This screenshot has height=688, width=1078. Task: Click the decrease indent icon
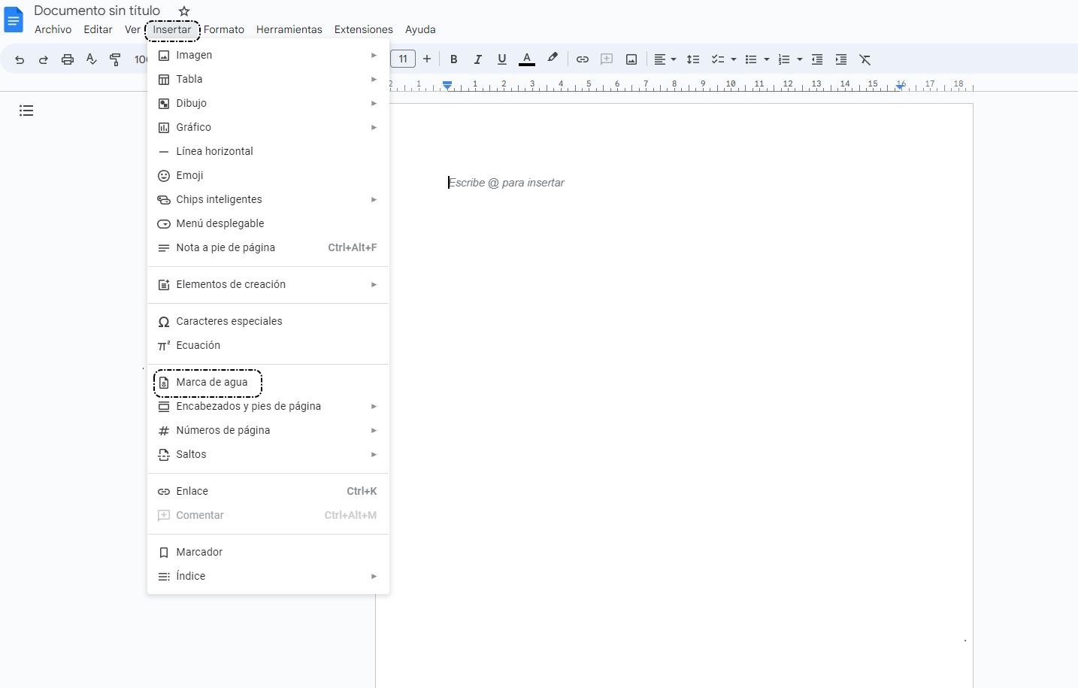[817, 59]
